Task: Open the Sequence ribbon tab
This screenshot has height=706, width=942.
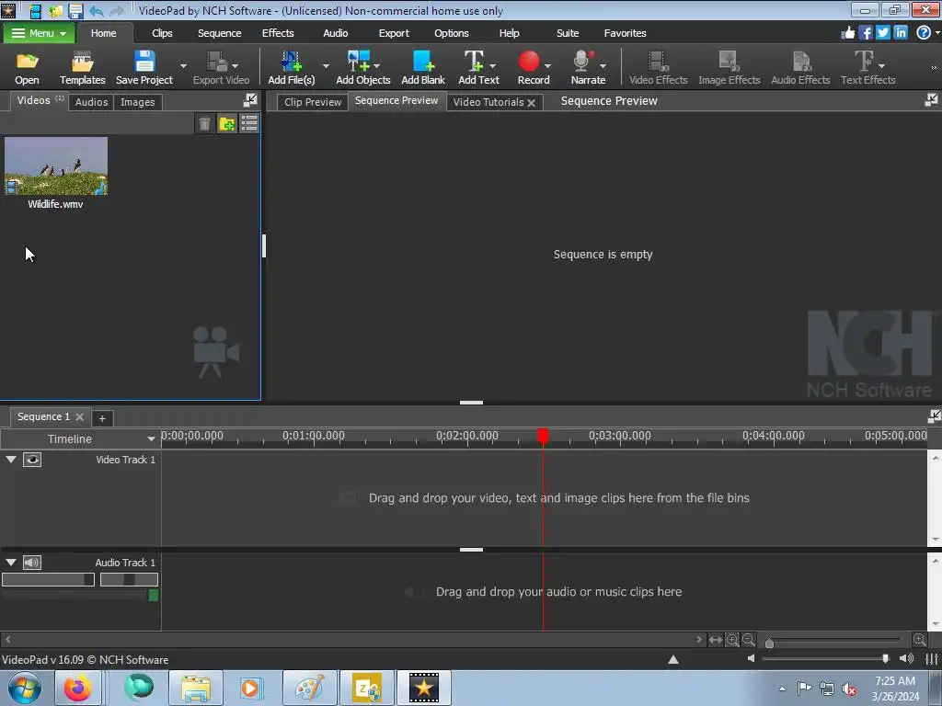Action: tap(219, 33)
